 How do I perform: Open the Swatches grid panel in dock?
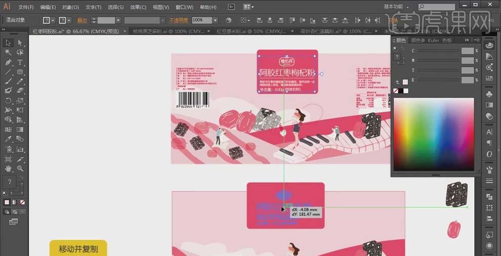[x=489, y=78]
